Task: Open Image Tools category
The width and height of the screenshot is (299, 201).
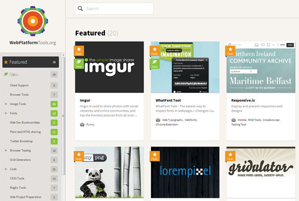Action: pyautogui.click(x=18, y=104)
